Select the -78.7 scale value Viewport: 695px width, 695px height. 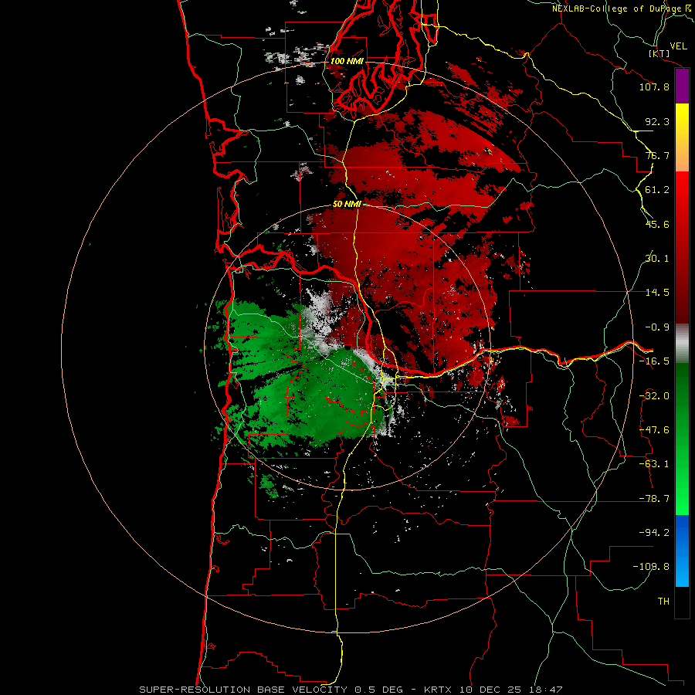(x=654, y=499)
